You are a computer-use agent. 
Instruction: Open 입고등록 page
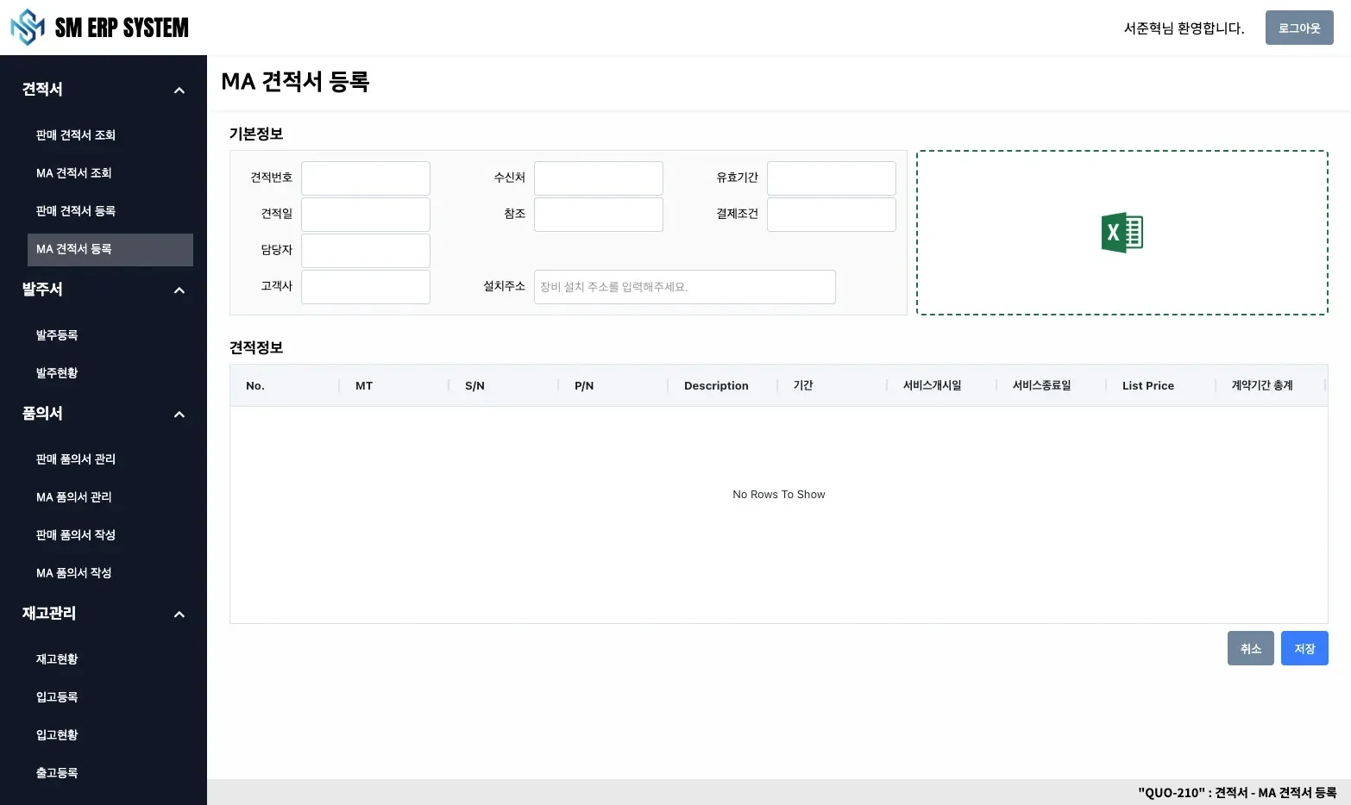tap(110, 697)
